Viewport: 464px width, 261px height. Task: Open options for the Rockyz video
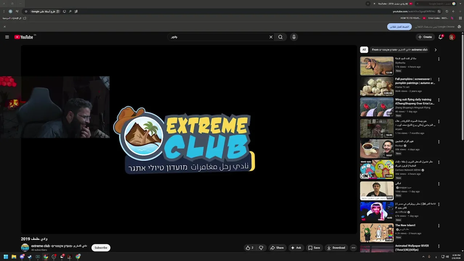click(x=439, y=142)
